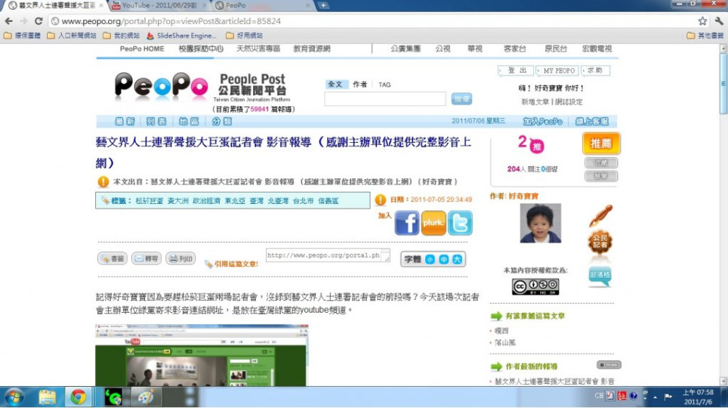The image size is (728, 408).
Task: Click the Plurk share icon
Action: 433,222
